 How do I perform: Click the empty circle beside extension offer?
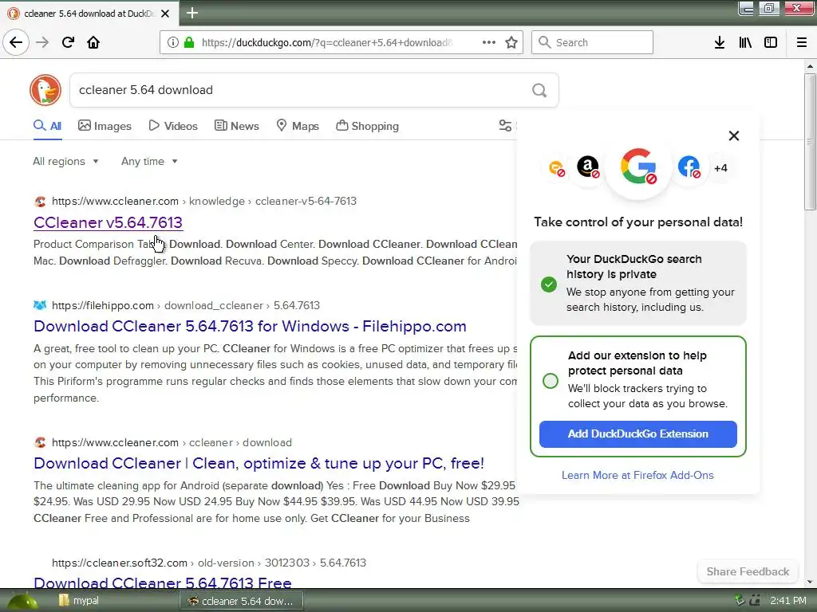click(x=551, y=381)
